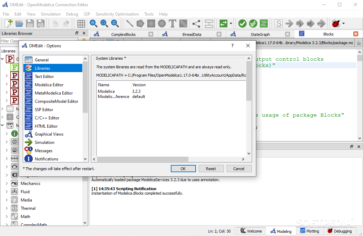Select Notifications options page
This screenshot has width=363, height=236.
[x=53, y=159]
